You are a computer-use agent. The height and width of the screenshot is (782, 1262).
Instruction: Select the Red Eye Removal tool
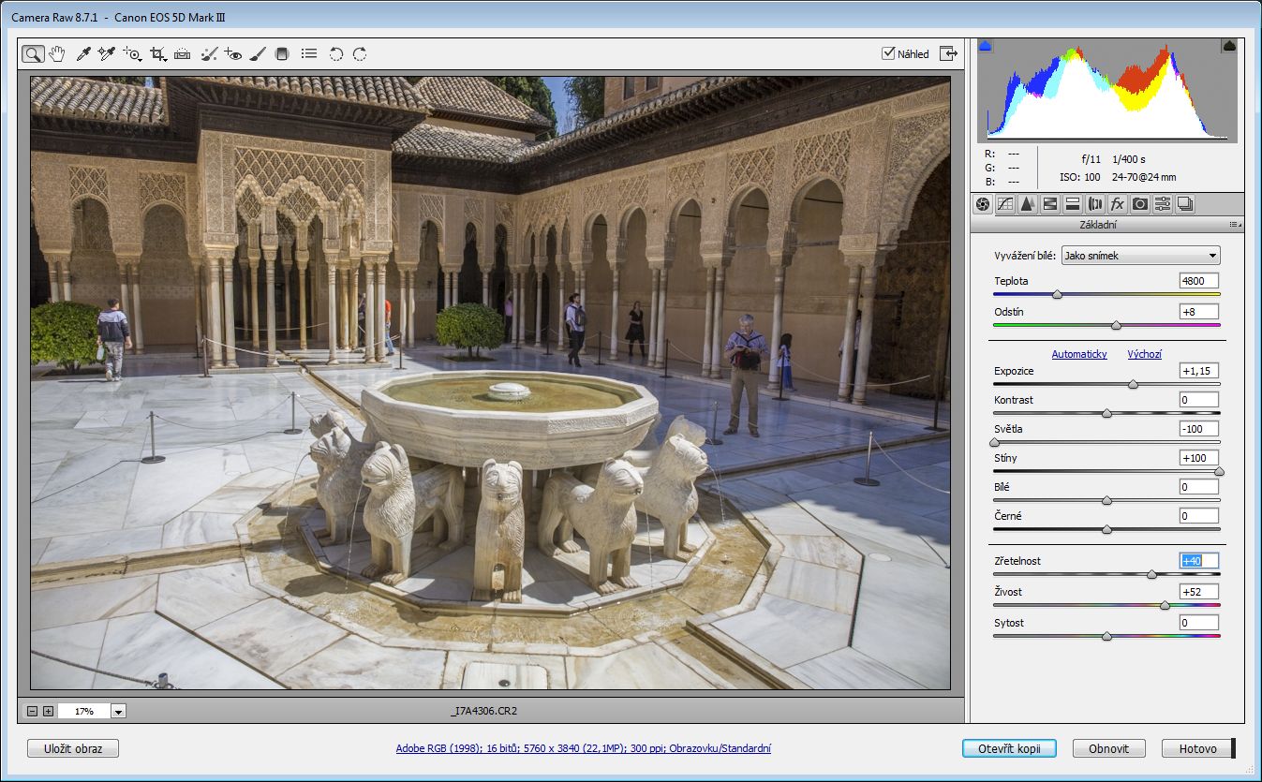[x=233, y=54]
